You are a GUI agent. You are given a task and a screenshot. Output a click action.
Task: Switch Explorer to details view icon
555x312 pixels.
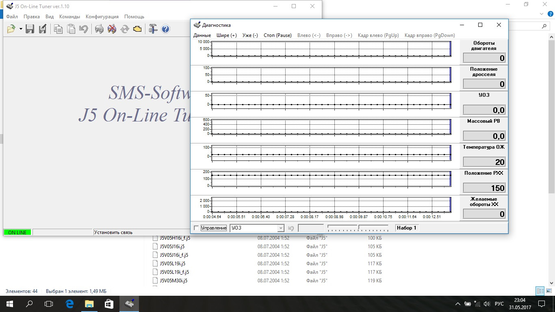540,291
